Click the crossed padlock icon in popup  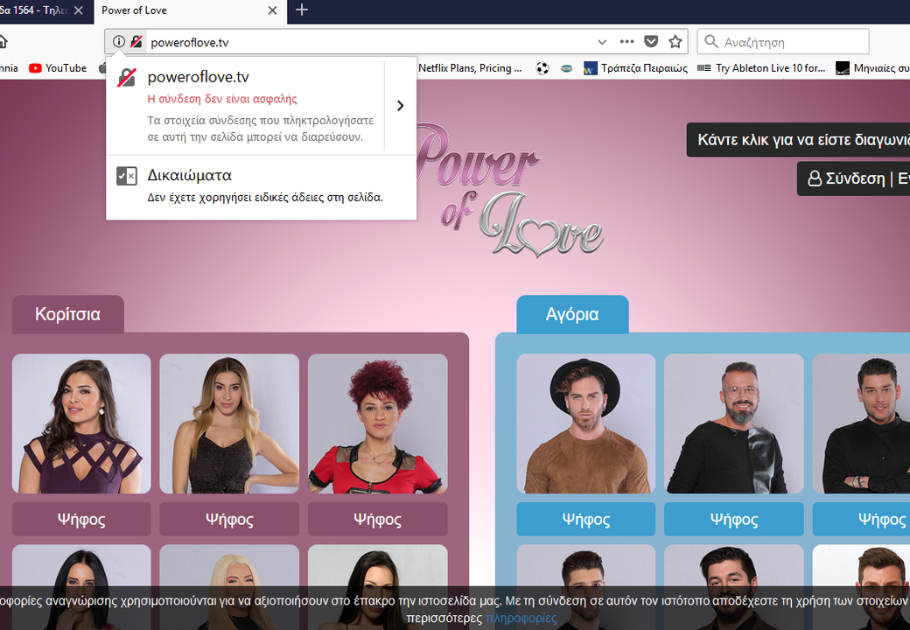point(127,77)
